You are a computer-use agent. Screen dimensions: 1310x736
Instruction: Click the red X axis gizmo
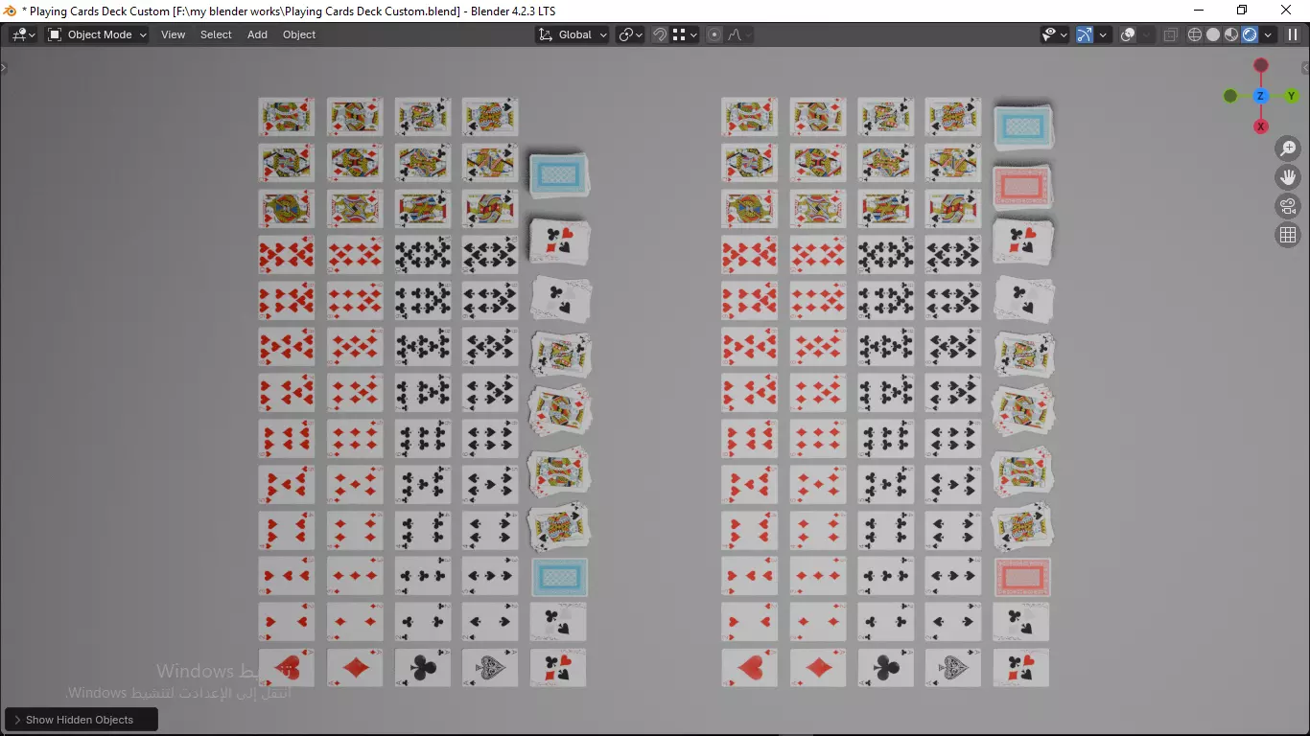pos(1261,126)
